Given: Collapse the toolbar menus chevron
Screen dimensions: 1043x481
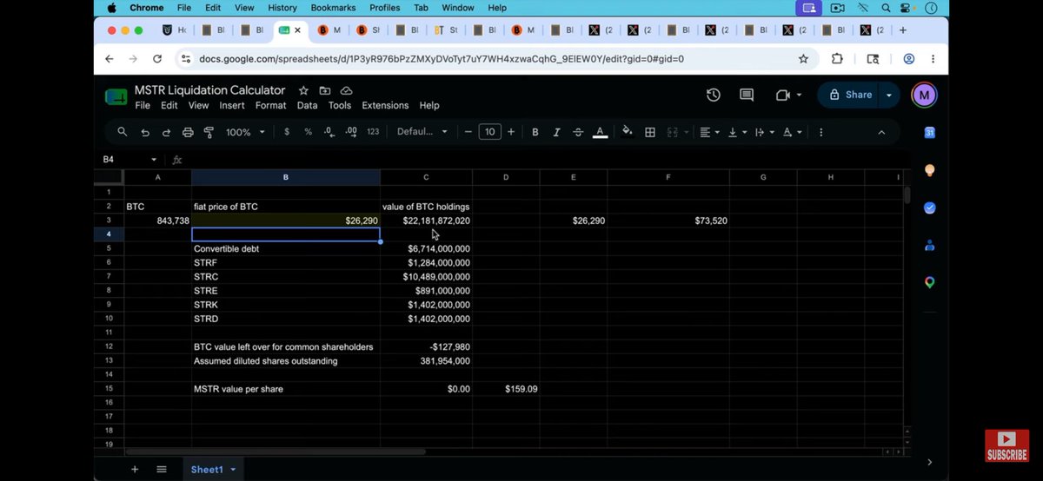Looking at the screenshot, I should click(x=881, y=132).
